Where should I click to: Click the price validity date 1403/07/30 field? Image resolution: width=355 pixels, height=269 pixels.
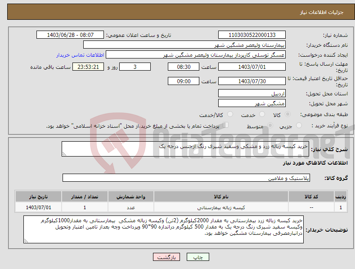click(252, 81)
